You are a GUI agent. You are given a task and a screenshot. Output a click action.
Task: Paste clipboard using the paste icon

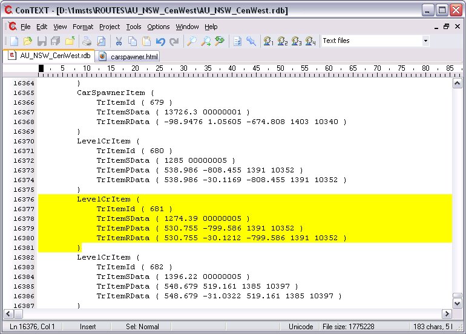click(146, 41)
